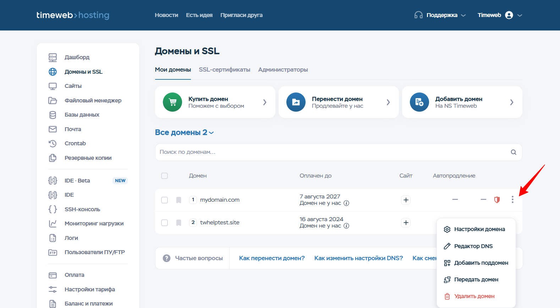
Task: Click the green cart icon for Купить домен
Action: pos(172,102)
